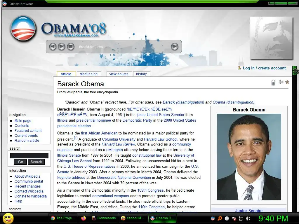Click the Search button in sidebar
299x224 pixels.
pos(36,162)
